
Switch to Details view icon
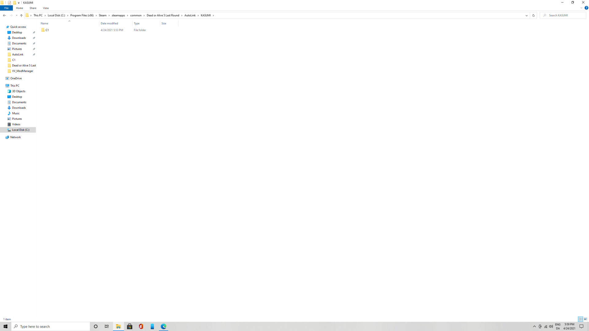(580, 319)
